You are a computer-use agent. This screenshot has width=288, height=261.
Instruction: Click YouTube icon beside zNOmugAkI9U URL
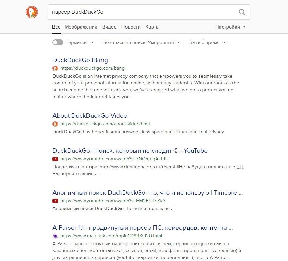click(55, 159)
